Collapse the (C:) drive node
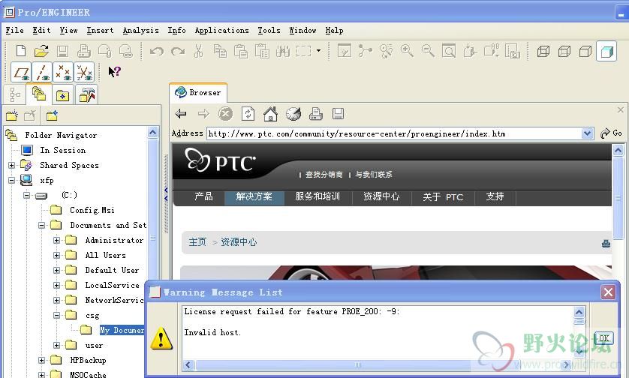Screen dimensions: 629x378 (x=26, y=195)
